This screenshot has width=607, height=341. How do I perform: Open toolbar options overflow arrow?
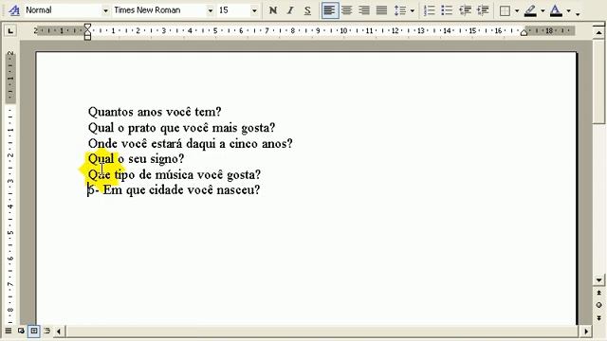578,14
